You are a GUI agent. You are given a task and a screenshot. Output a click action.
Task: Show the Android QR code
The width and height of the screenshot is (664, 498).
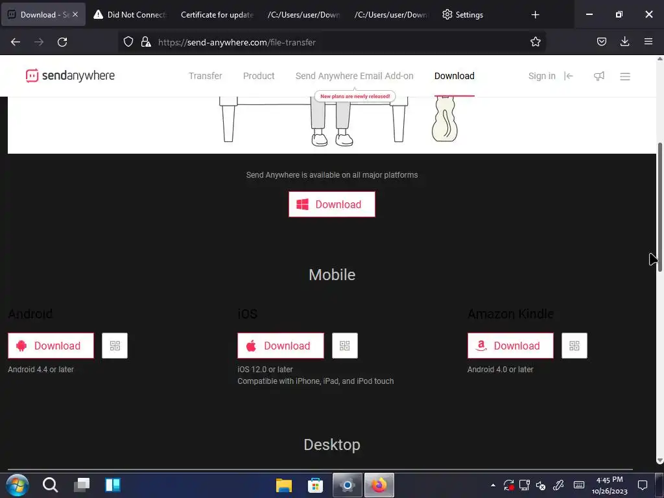pyautogui.click(x=115, y=346)
